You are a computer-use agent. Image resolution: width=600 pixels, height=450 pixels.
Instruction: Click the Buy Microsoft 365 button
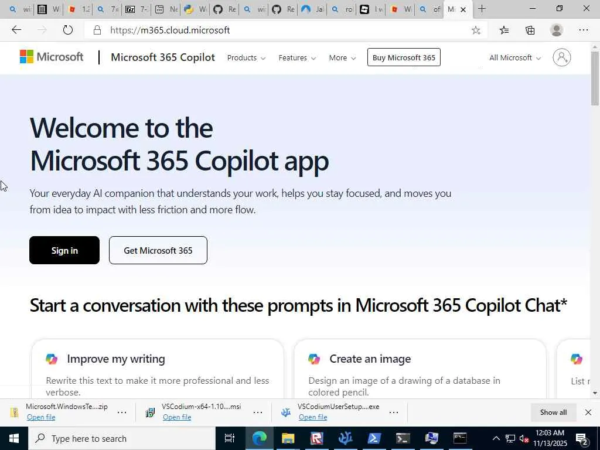coord(404,57)
